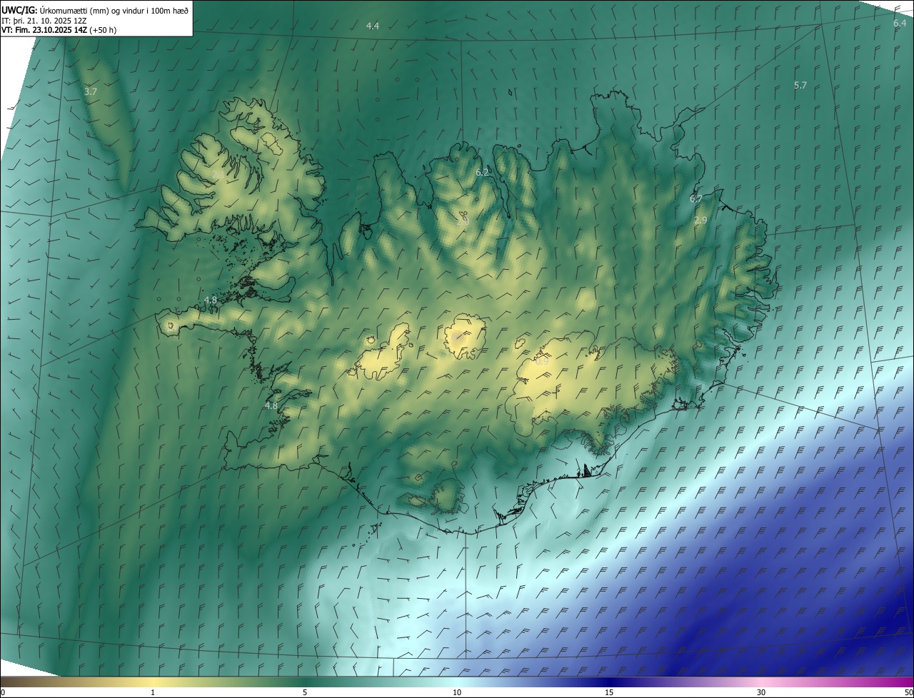The width and height of the screenshot is (914, 698).
Task: Click the color scale tick labeled 10
Action: pos(457,692)
